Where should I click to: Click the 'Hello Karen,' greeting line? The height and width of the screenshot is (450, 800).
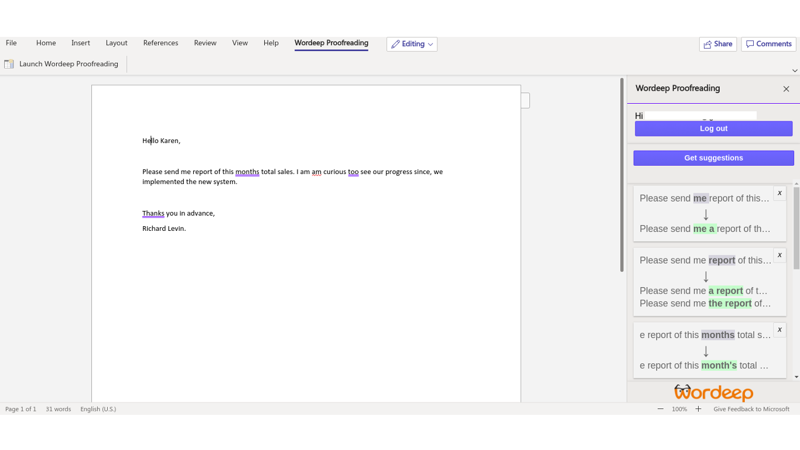[x=162, y=141]
